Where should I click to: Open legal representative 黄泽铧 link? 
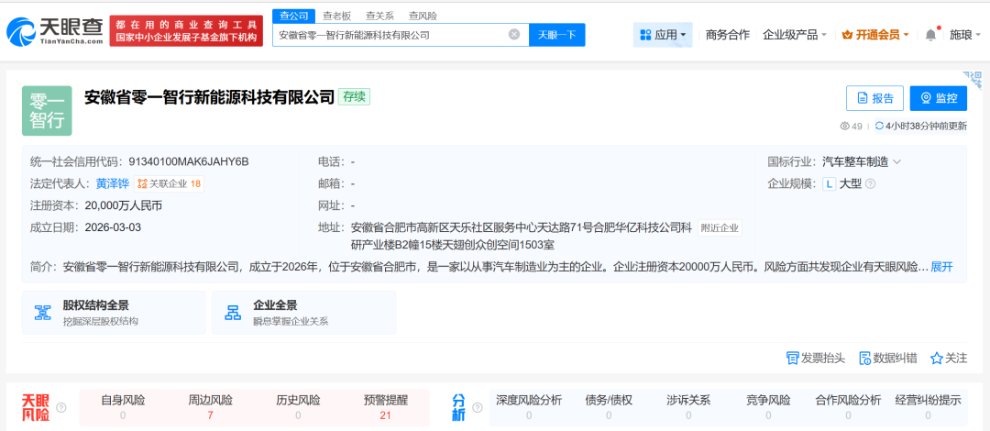coord(113,184)
